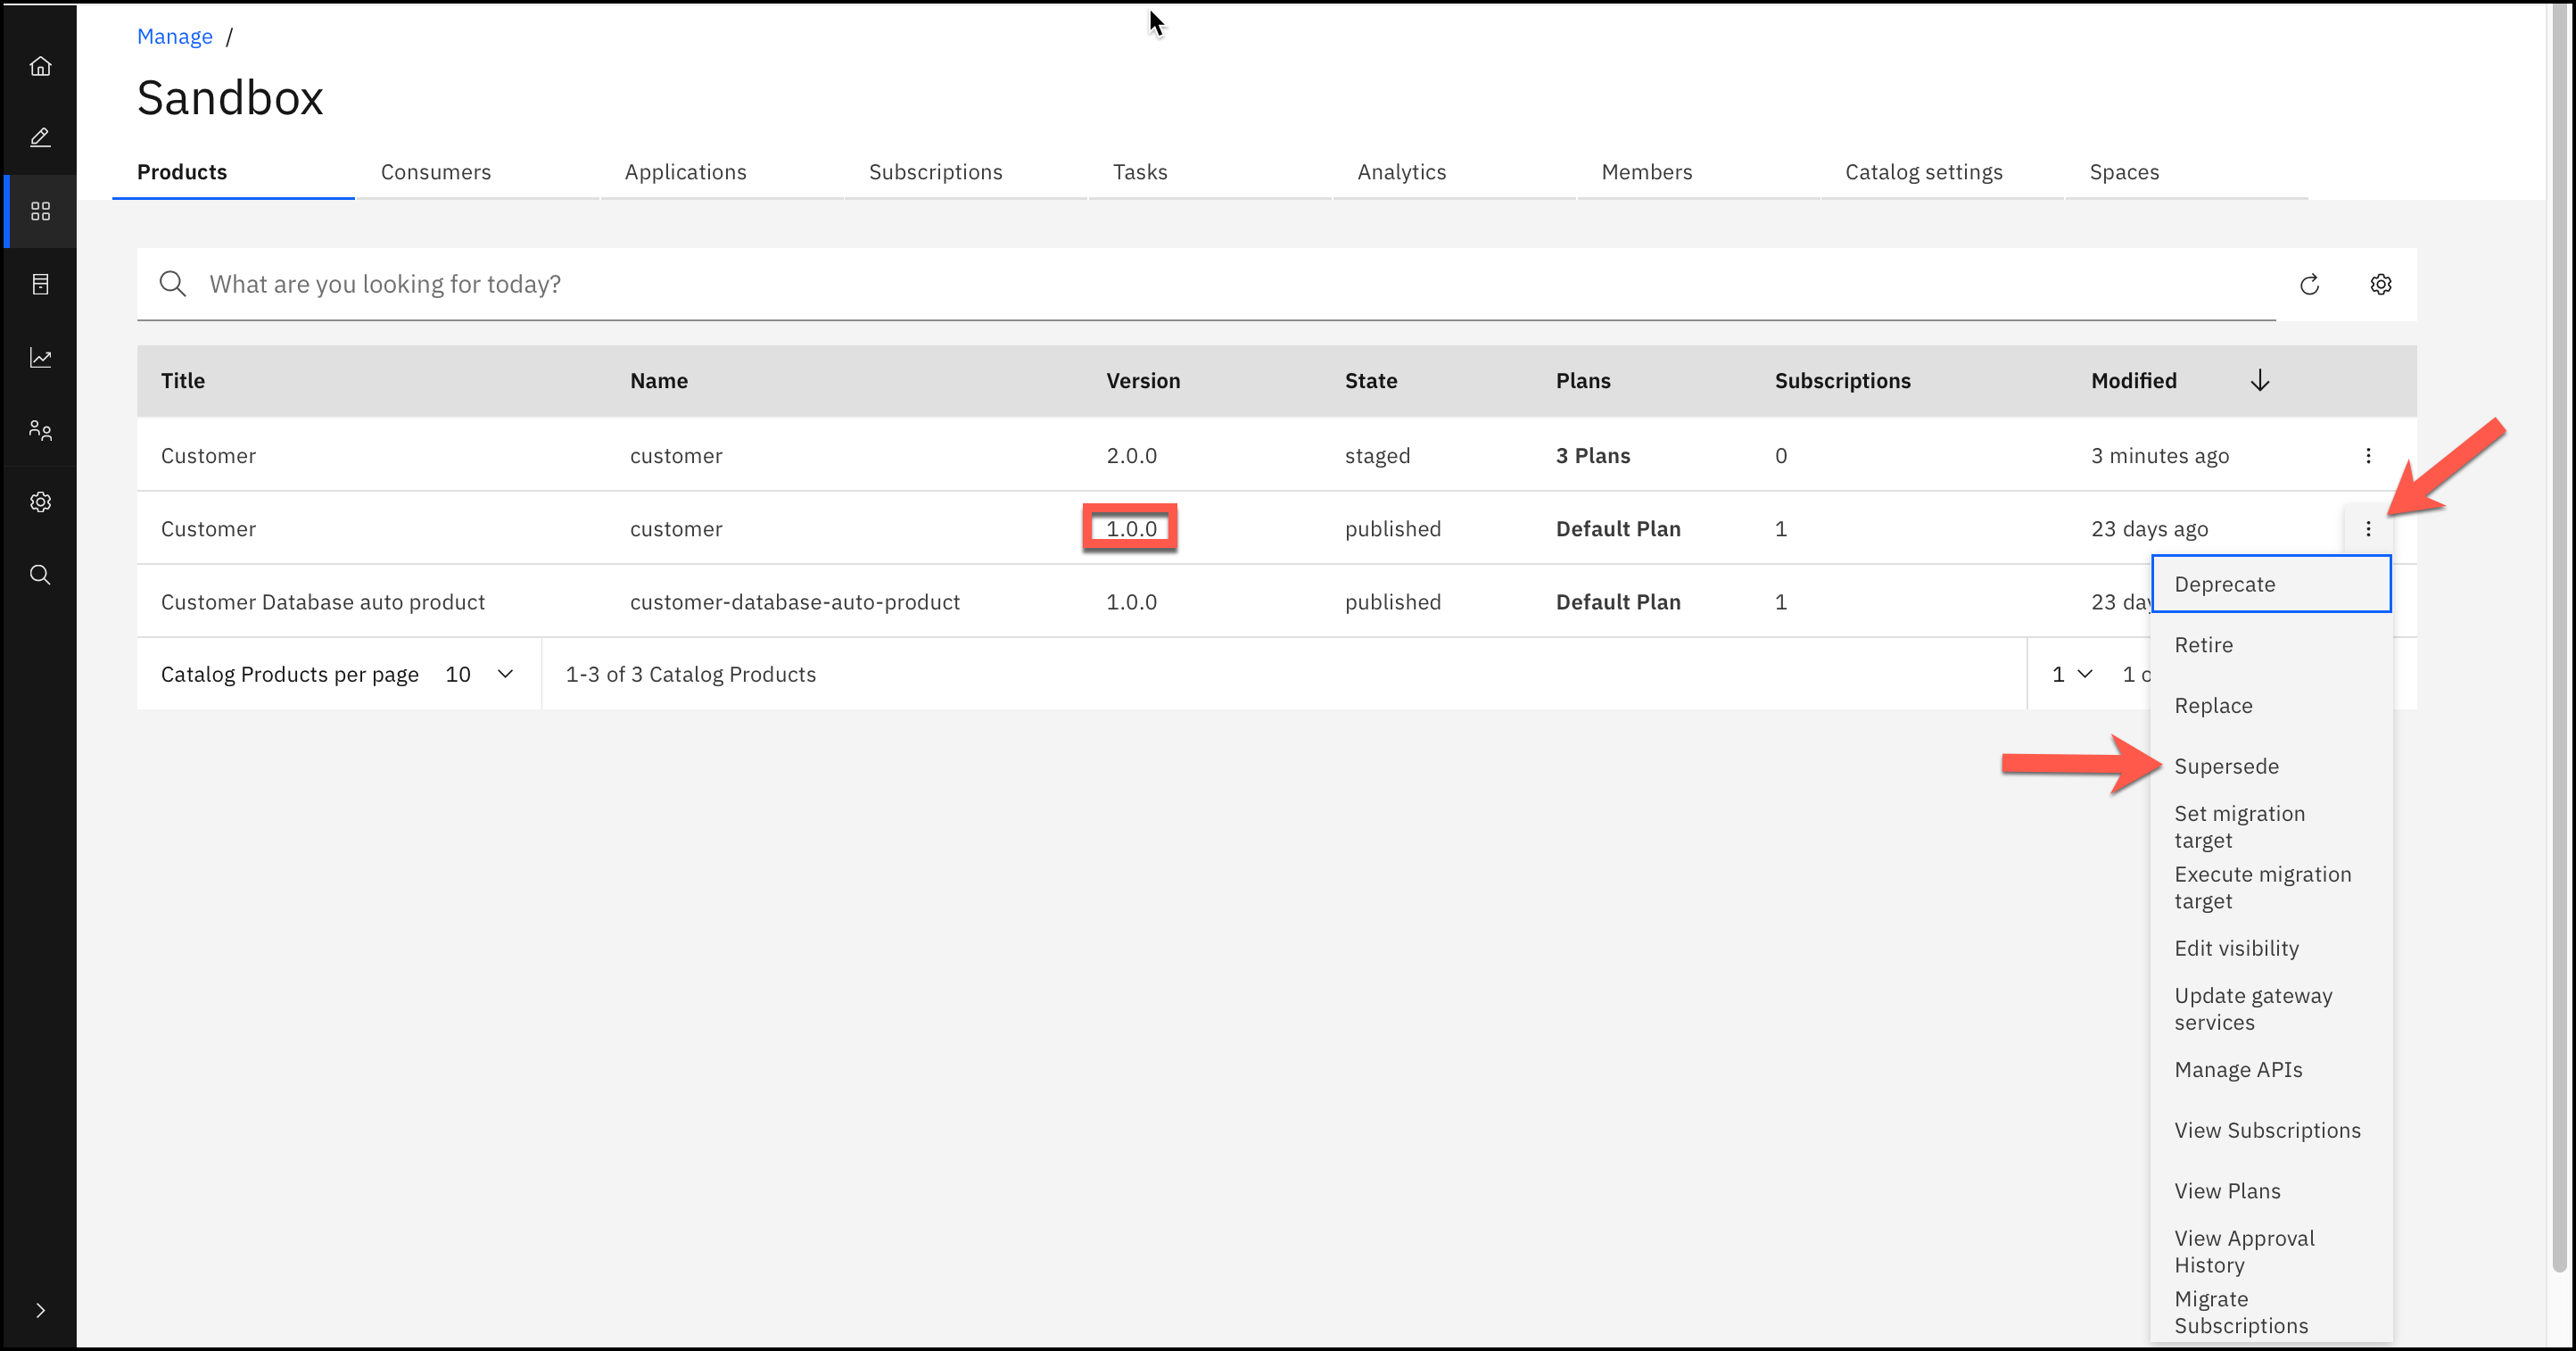Open the Develop pencil icon in sidebar
The height and width of the screenshot is (1351, 2576).
pos(40,138)
